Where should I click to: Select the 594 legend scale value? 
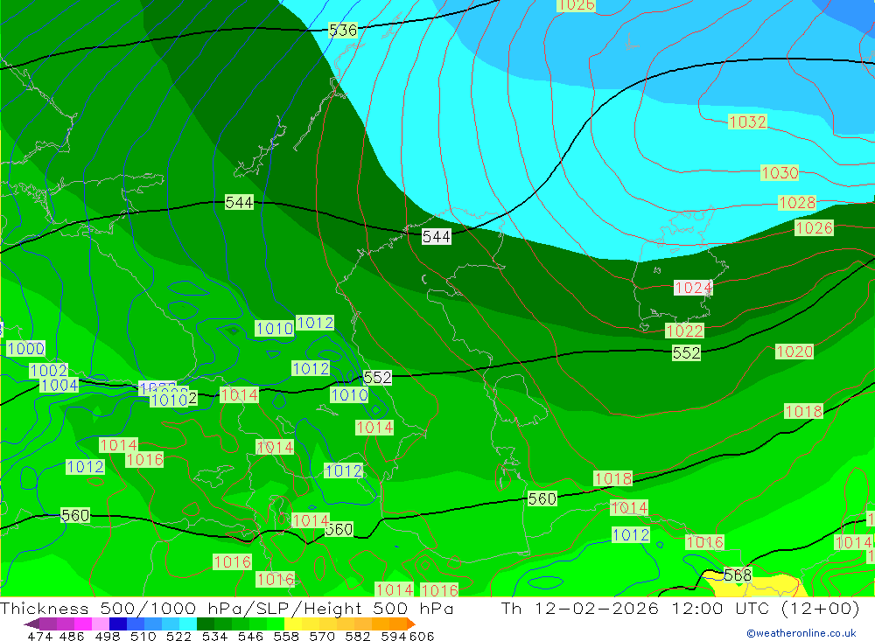(394, 636)
